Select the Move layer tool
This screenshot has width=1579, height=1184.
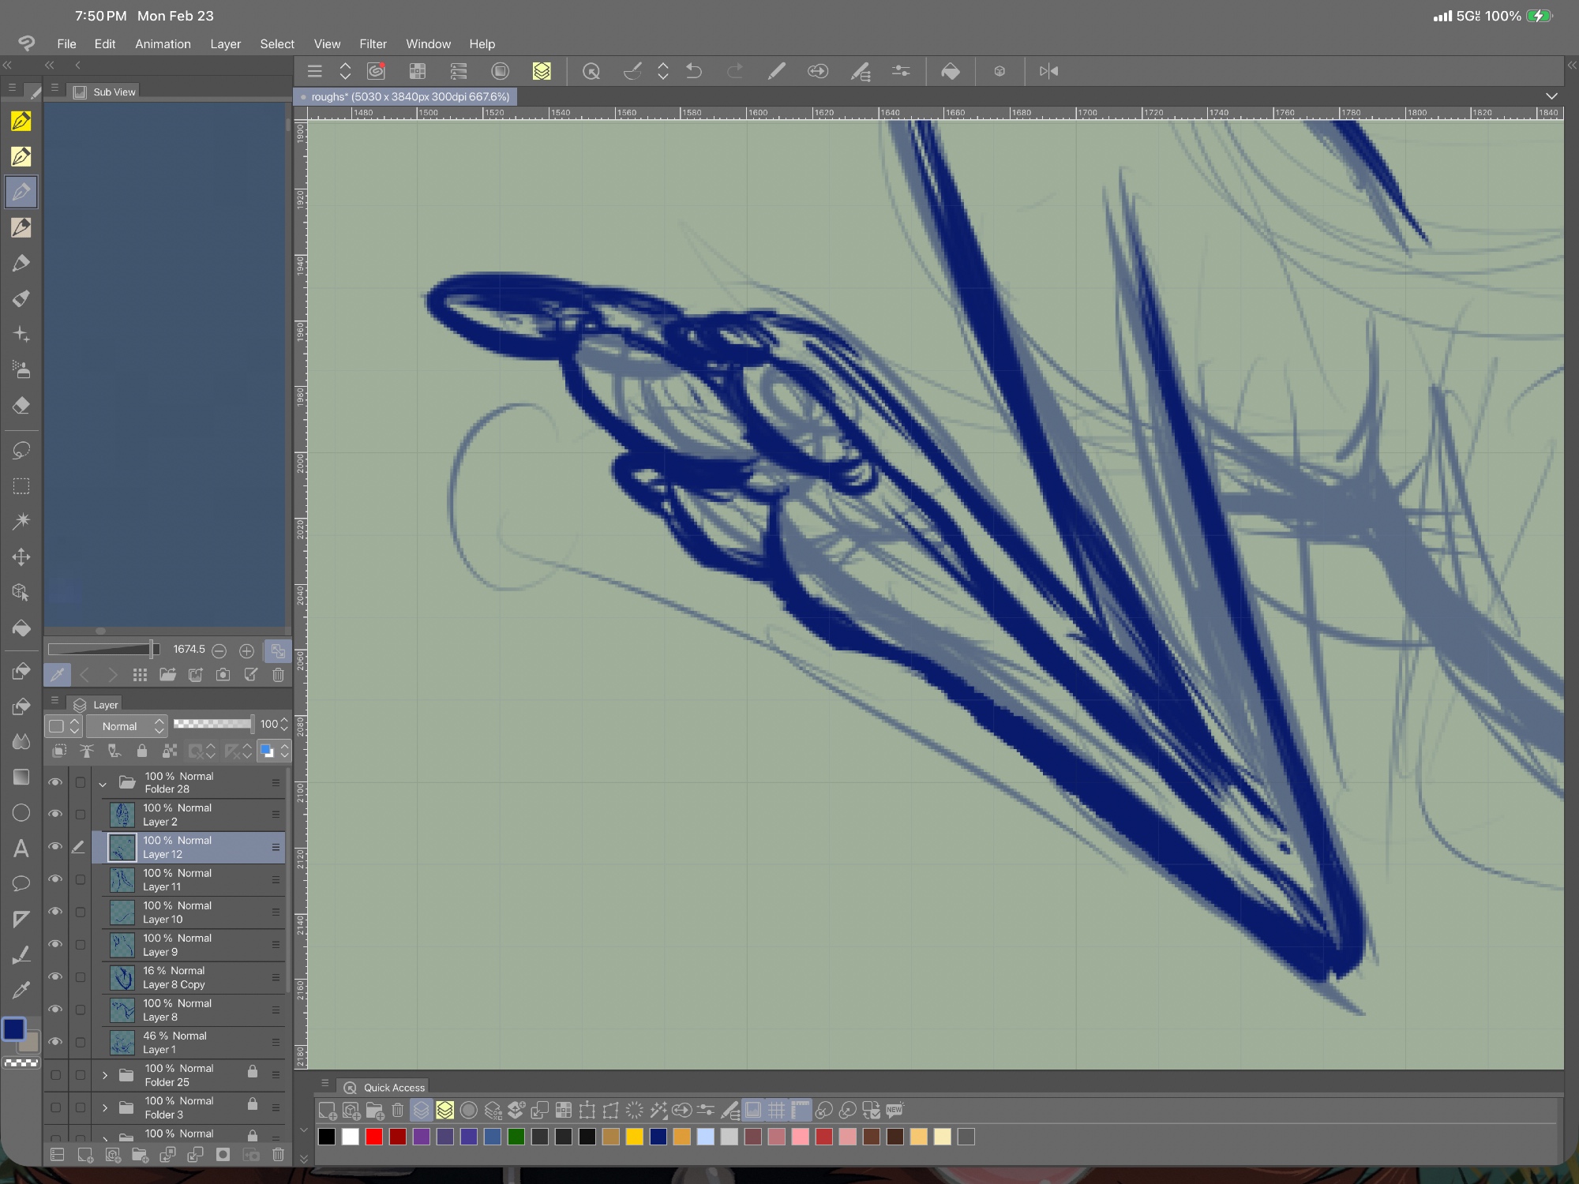pos(21,556)
